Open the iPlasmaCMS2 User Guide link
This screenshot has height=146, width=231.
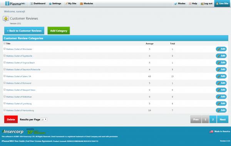13,141
